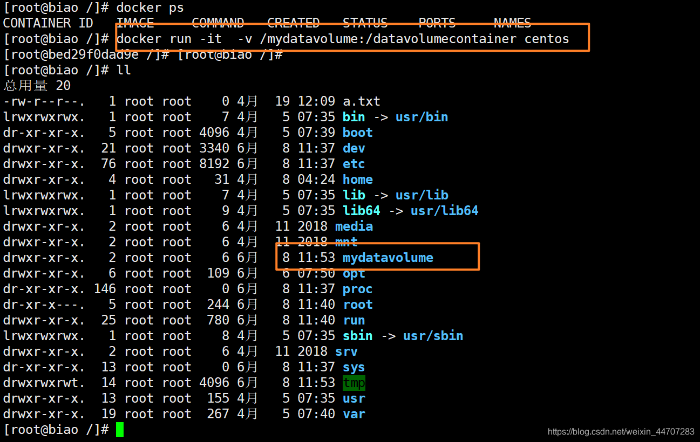The image size is (700, 442).
Task: Select the 'etc' directory name
Action: [x=354, y=164]
